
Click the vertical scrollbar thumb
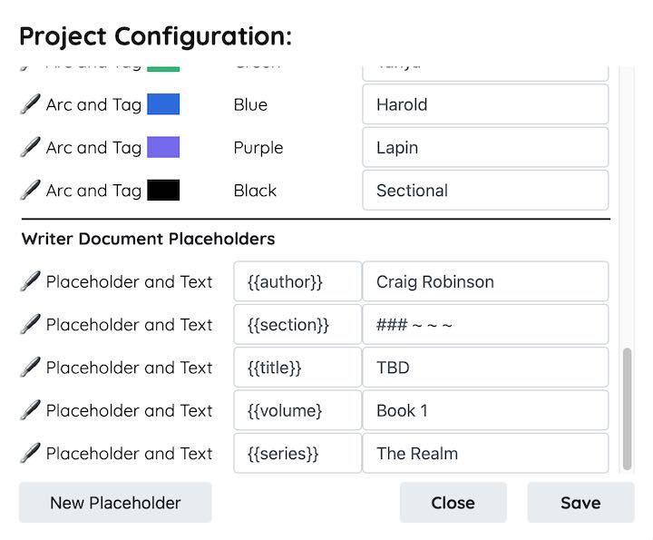tap(627, 409)
